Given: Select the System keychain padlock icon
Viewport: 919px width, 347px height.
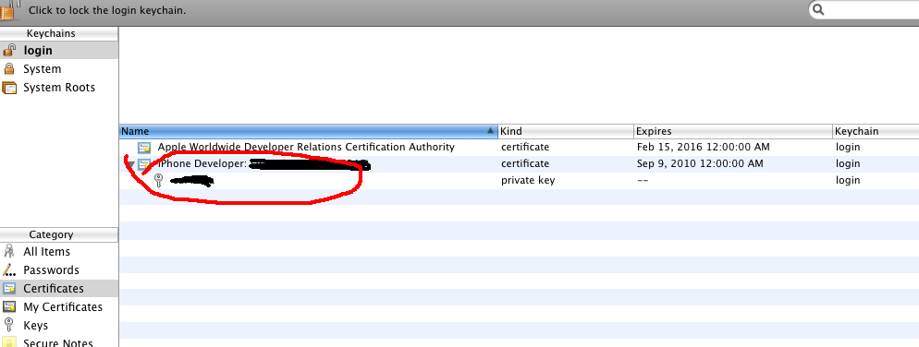Looking at the screenshot, I should pyautogui.click(x=9, y=69).
